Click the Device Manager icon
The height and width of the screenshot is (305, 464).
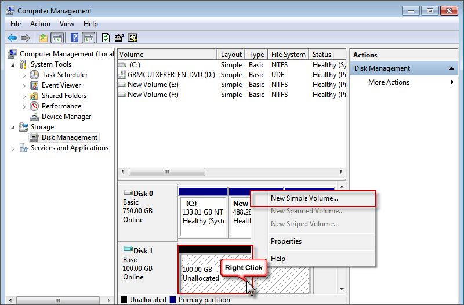point(34,117)
